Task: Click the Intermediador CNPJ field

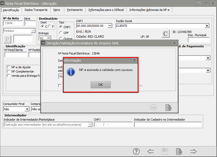Action: pyautogui.click(x=114, y=125)
